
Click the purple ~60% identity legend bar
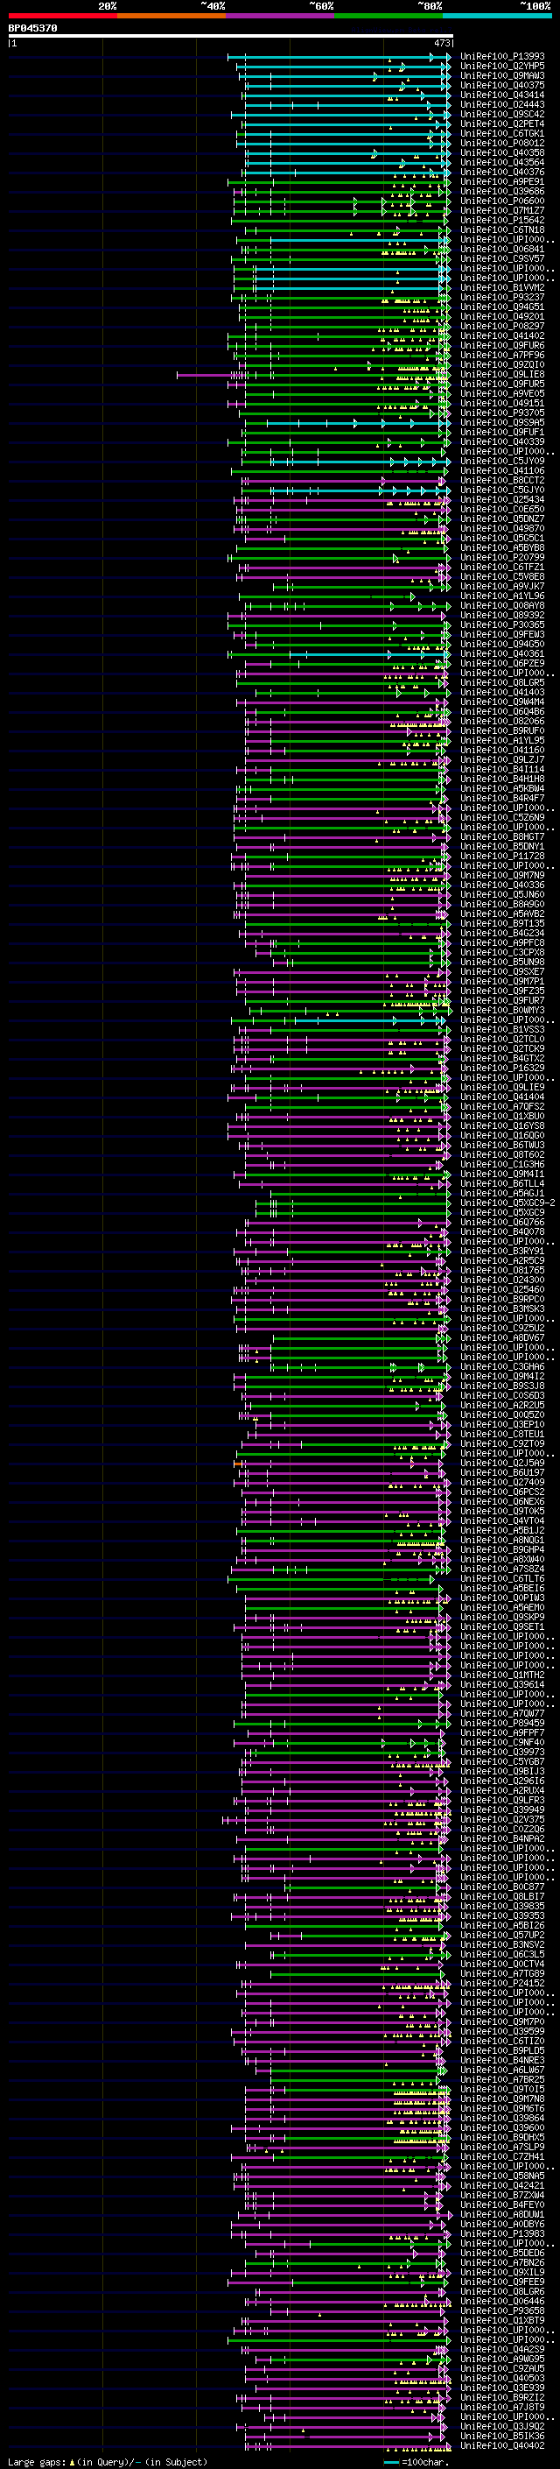[x=279, y=16]
